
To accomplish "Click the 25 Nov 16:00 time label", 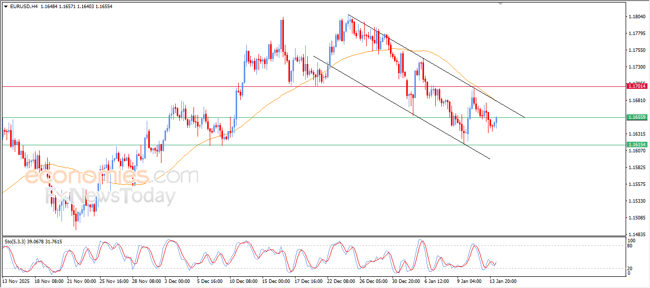I will coord(114,281).
